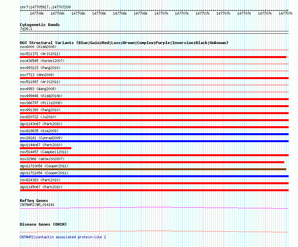Screen dimensions: 298x247
Task: Click the red bar under nsv499446 (Kidd2010b)
Action: (x=154, y=99)
